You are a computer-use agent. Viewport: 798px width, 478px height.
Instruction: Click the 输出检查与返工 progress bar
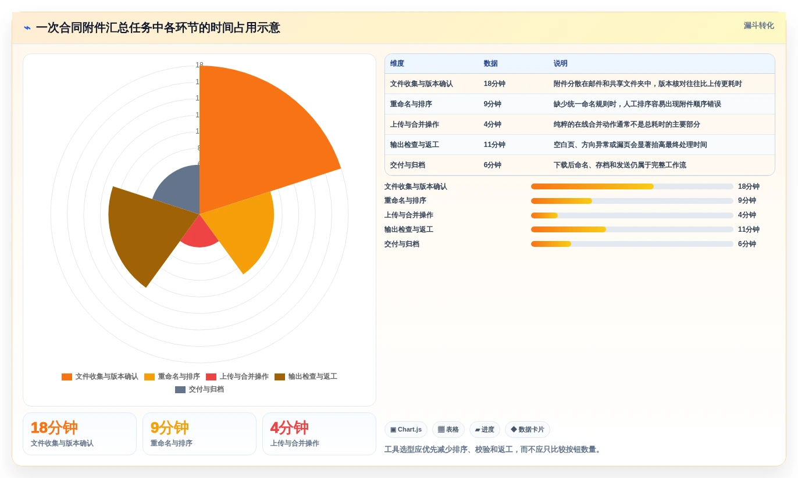coord(632,229)
